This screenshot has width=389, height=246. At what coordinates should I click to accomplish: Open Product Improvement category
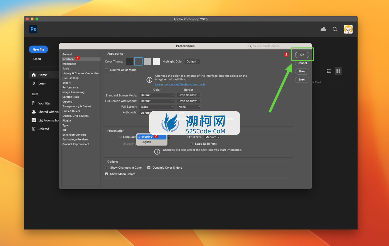(x=81, y=144)
